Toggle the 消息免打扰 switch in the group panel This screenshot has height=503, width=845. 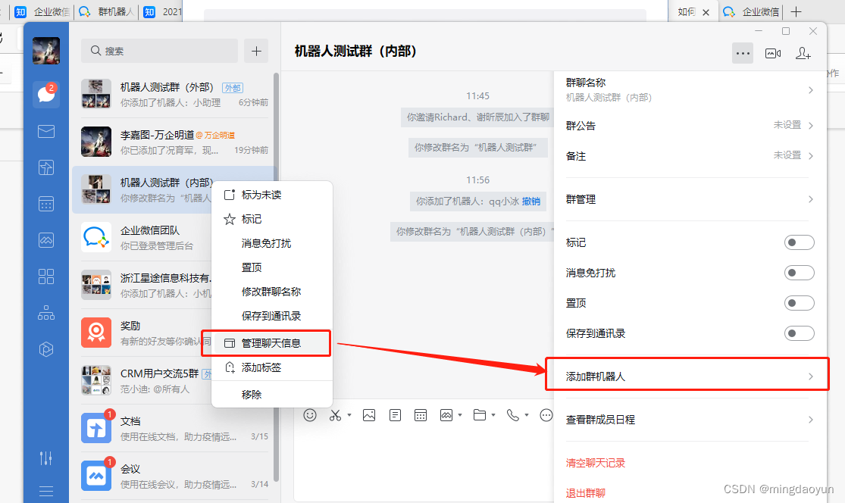pyautogui.click(x=799, y=272)
